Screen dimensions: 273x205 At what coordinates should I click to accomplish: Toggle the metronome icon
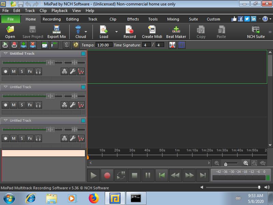pyautogui.click(x=67, y=45)
